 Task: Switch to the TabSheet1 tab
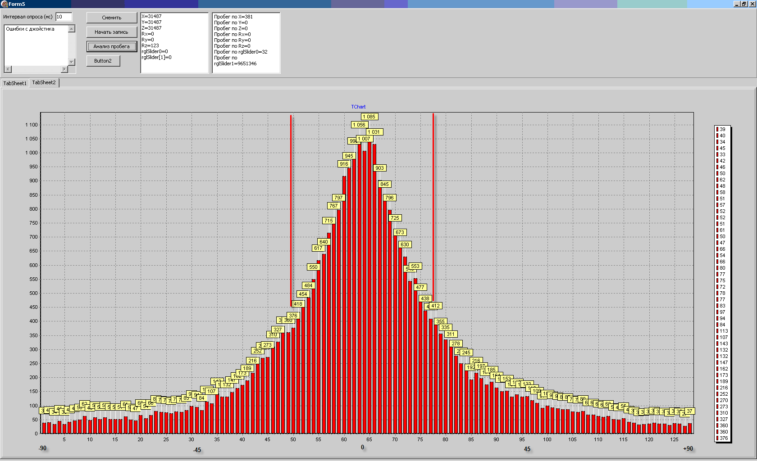(x=15, y=83)
